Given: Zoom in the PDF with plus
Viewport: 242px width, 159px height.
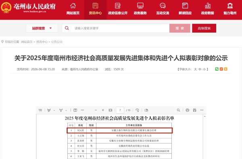Looking at the screenshot, I should (x=103, y=110).
